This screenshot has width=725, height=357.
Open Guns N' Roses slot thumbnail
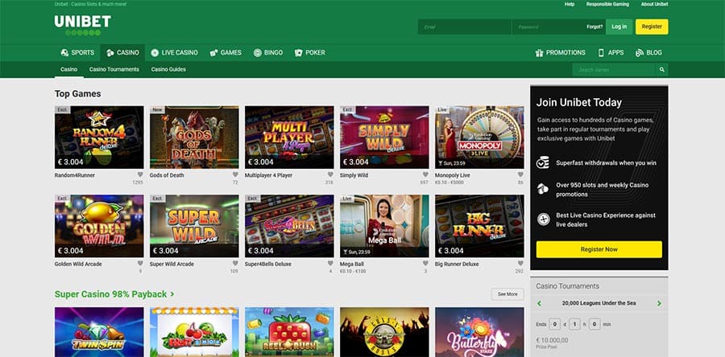point(384,332)
